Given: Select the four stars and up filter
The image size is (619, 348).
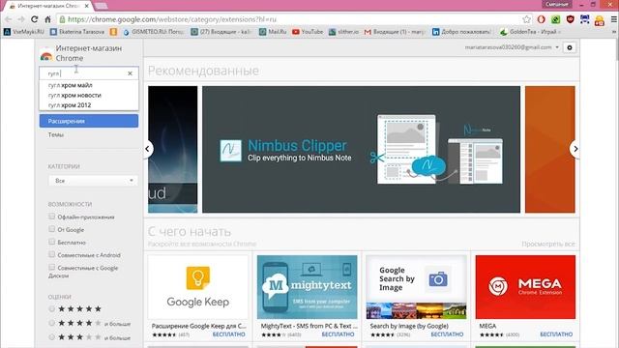Looking at the screenshot, I should pyautogui.click(x=51, y=323).
